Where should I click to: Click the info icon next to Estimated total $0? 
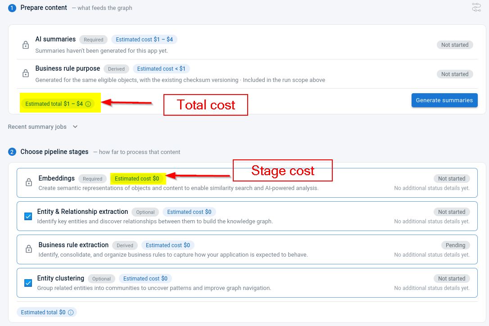[71, 312]
